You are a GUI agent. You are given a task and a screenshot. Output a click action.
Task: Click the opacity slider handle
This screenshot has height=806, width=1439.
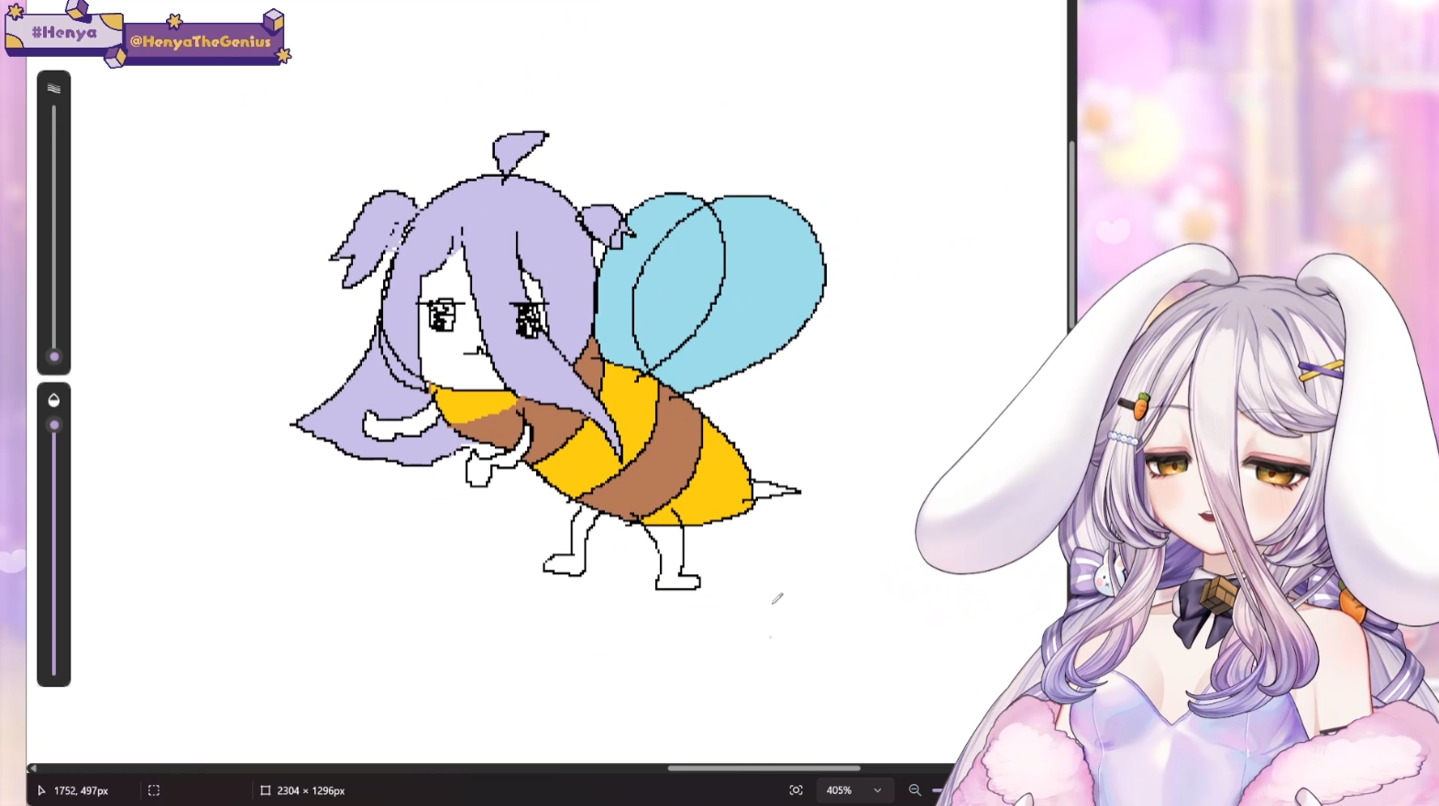pyautogui.click(x=54, y=425)
